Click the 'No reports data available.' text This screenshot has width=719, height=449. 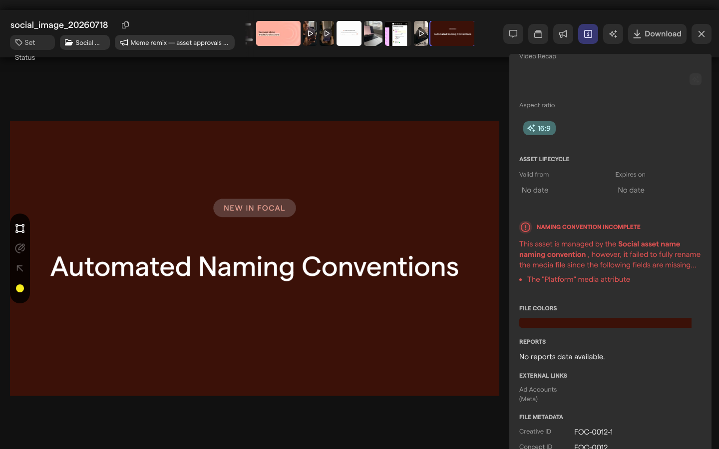tap(562, 357)
